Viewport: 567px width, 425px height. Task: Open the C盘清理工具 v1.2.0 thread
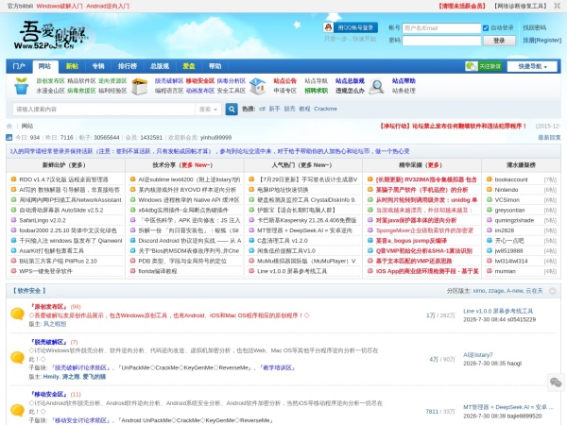tap(283, 240)
